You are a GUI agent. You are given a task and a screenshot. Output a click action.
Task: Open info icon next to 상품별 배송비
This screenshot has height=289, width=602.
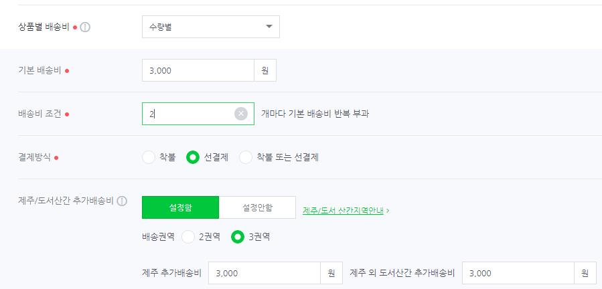click(x=85, y=27)
